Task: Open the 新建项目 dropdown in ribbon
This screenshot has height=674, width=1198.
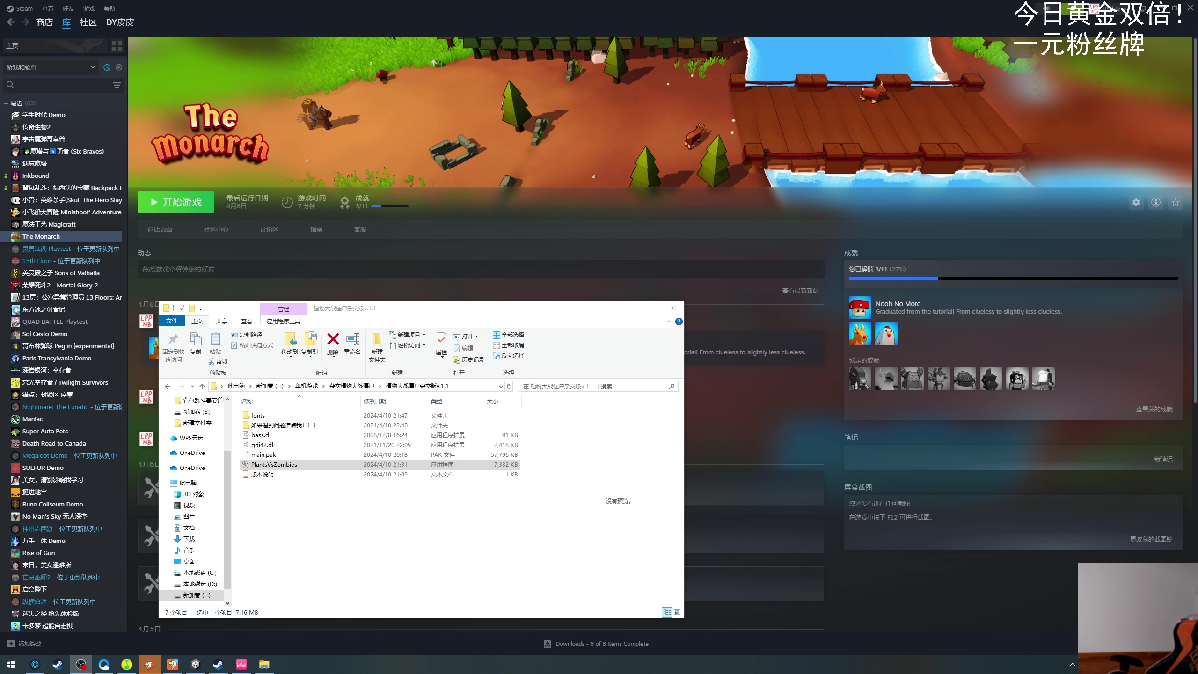Action: (x=408, y=335)
